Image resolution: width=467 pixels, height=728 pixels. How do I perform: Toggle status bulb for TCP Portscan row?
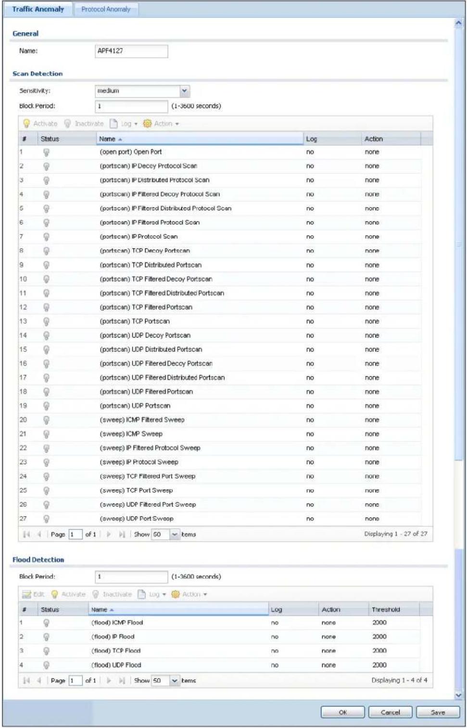[x=47, y=322]
